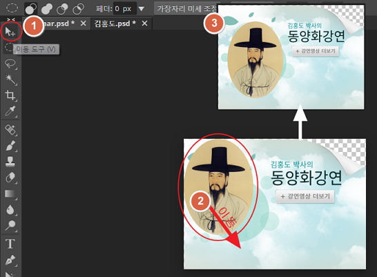Click the '동양화강연' title in lower image
The width and height of the screenshot is (377, 277).
coord(306,178)
